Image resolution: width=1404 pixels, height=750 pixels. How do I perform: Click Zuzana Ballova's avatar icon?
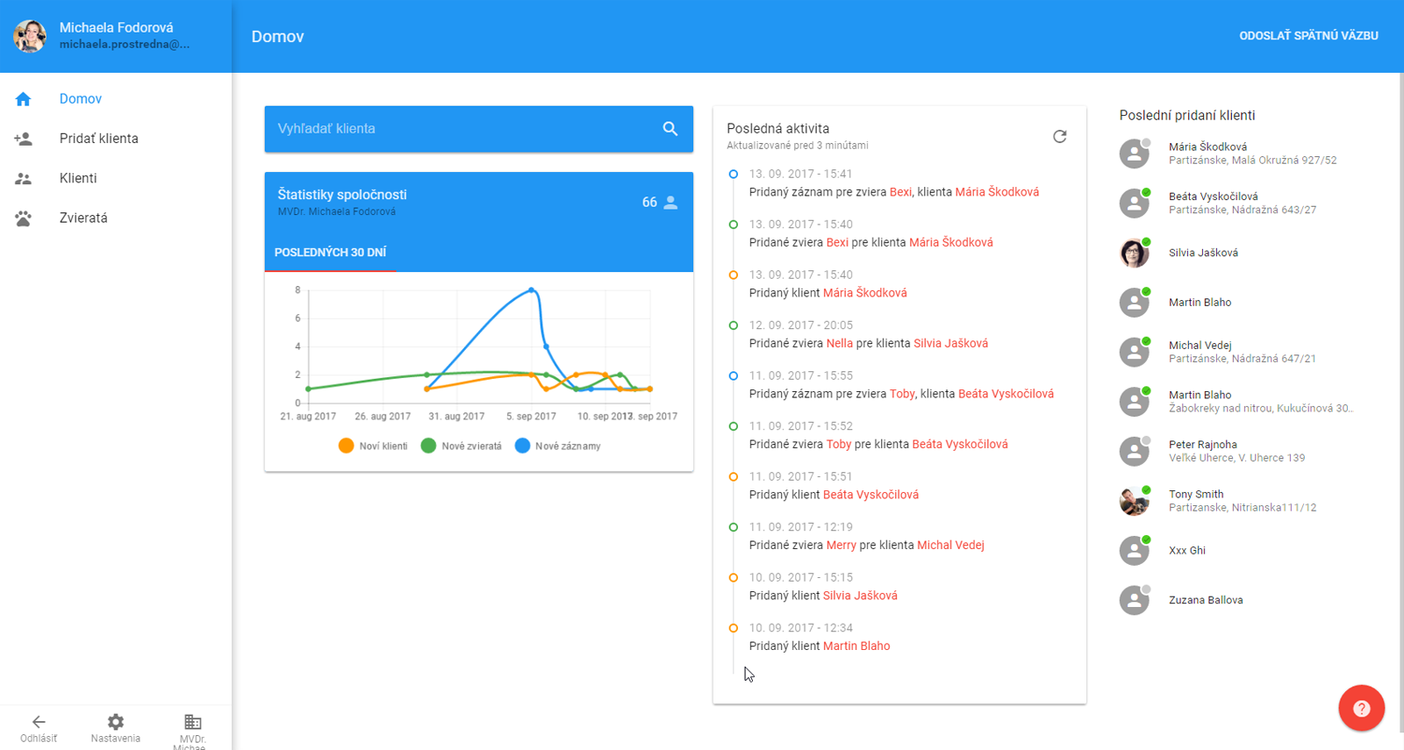(x=1135, y=600)
